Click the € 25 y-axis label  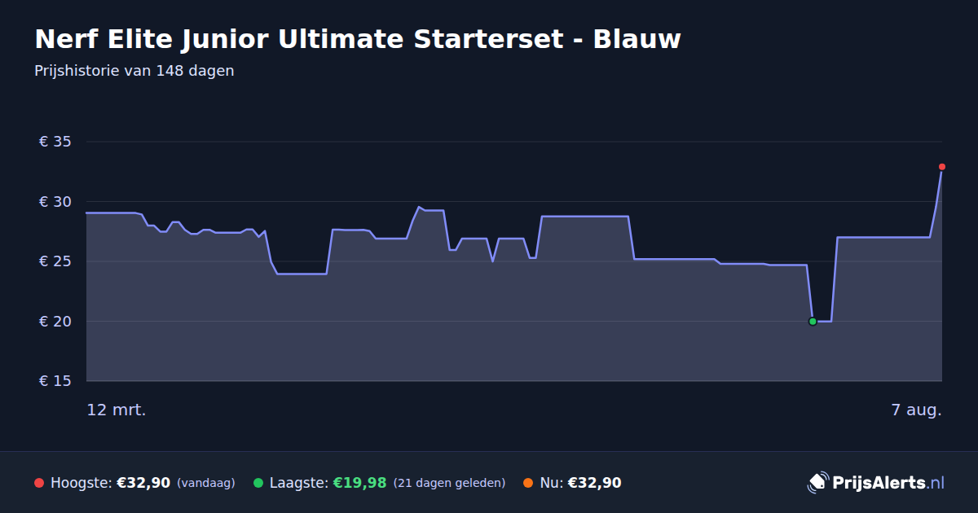(55, 261)
